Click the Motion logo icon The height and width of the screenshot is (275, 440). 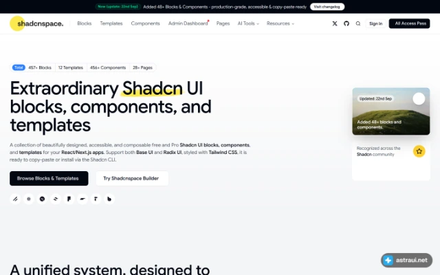[x=82, y=199]
